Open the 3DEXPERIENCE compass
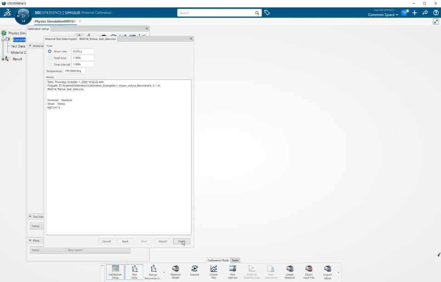The width and height of the screenshot is (441, 282). 23,16
